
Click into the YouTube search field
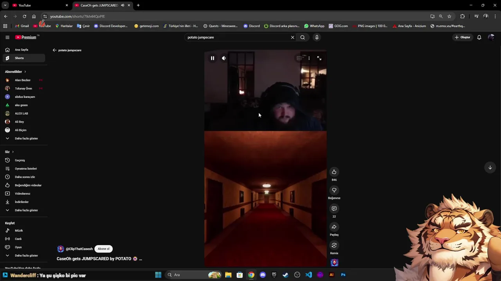point(237,37)
